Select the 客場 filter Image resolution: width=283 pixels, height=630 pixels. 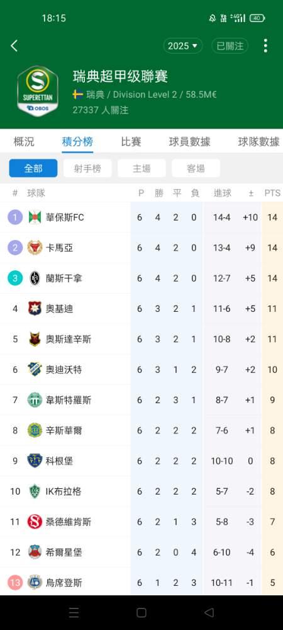pyautogui.click(x=196, y=168)
